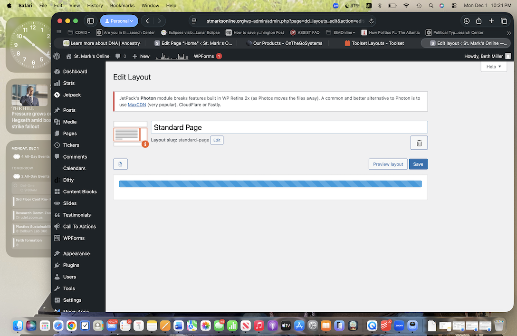Open Pages in the sidebar
Image resolution: width=517 pixels, height=336 pixels.
click(69, 134)
